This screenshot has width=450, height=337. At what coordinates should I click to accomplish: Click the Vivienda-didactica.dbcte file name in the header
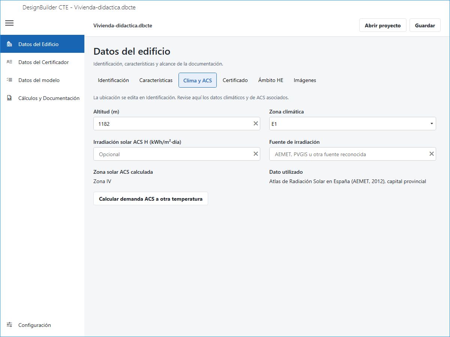123,25
